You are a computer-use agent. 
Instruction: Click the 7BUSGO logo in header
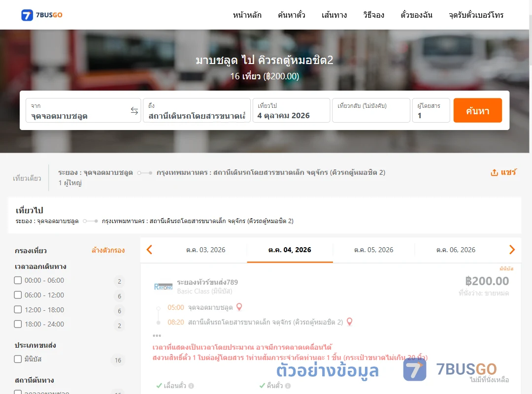pyautogui.click(x=42, y=15)
